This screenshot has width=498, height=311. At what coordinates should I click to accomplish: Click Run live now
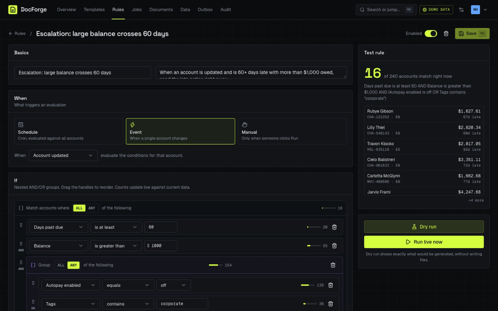click(x=424, y=242)
